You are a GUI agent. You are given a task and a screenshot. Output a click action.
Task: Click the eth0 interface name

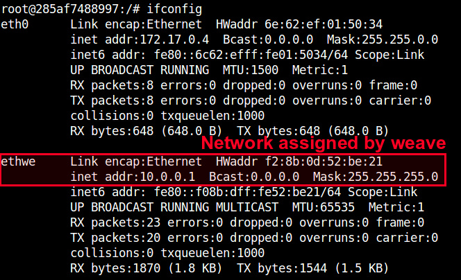(x=15, y=24)
